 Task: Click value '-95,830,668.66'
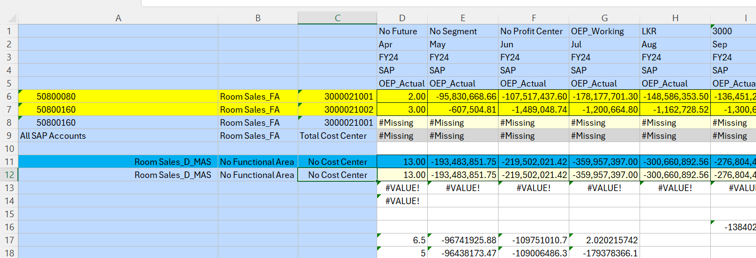coord(463,96)
